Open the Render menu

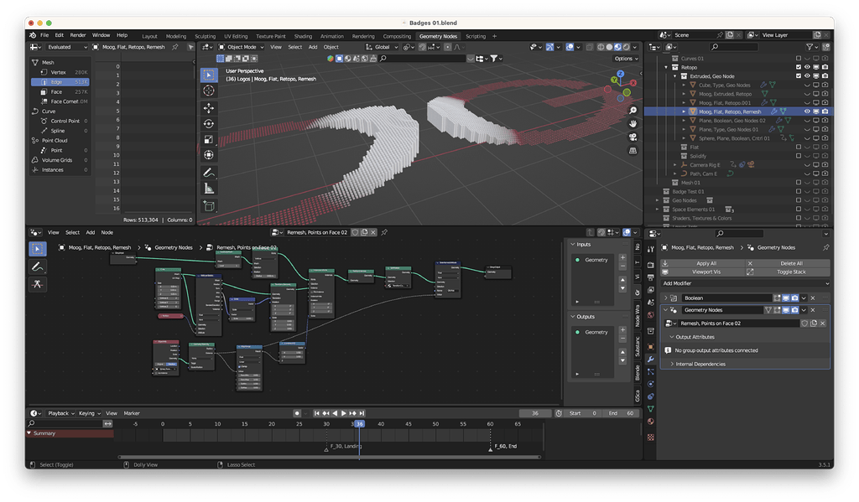pyautogui.click(x=78, y=35)
